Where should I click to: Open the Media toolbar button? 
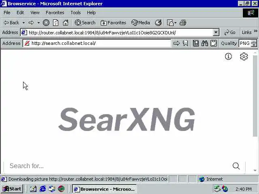(141, 23)
